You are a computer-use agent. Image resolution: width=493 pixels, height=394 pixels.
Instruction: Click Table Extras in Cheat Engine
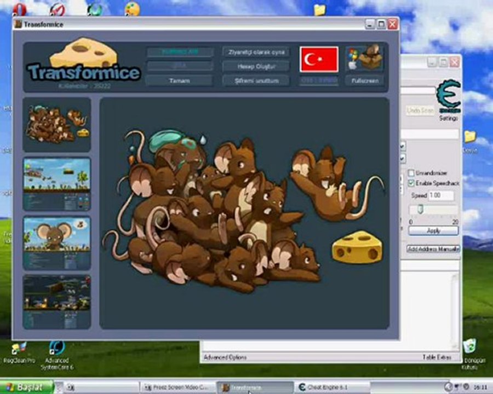[x=437, y=357]
